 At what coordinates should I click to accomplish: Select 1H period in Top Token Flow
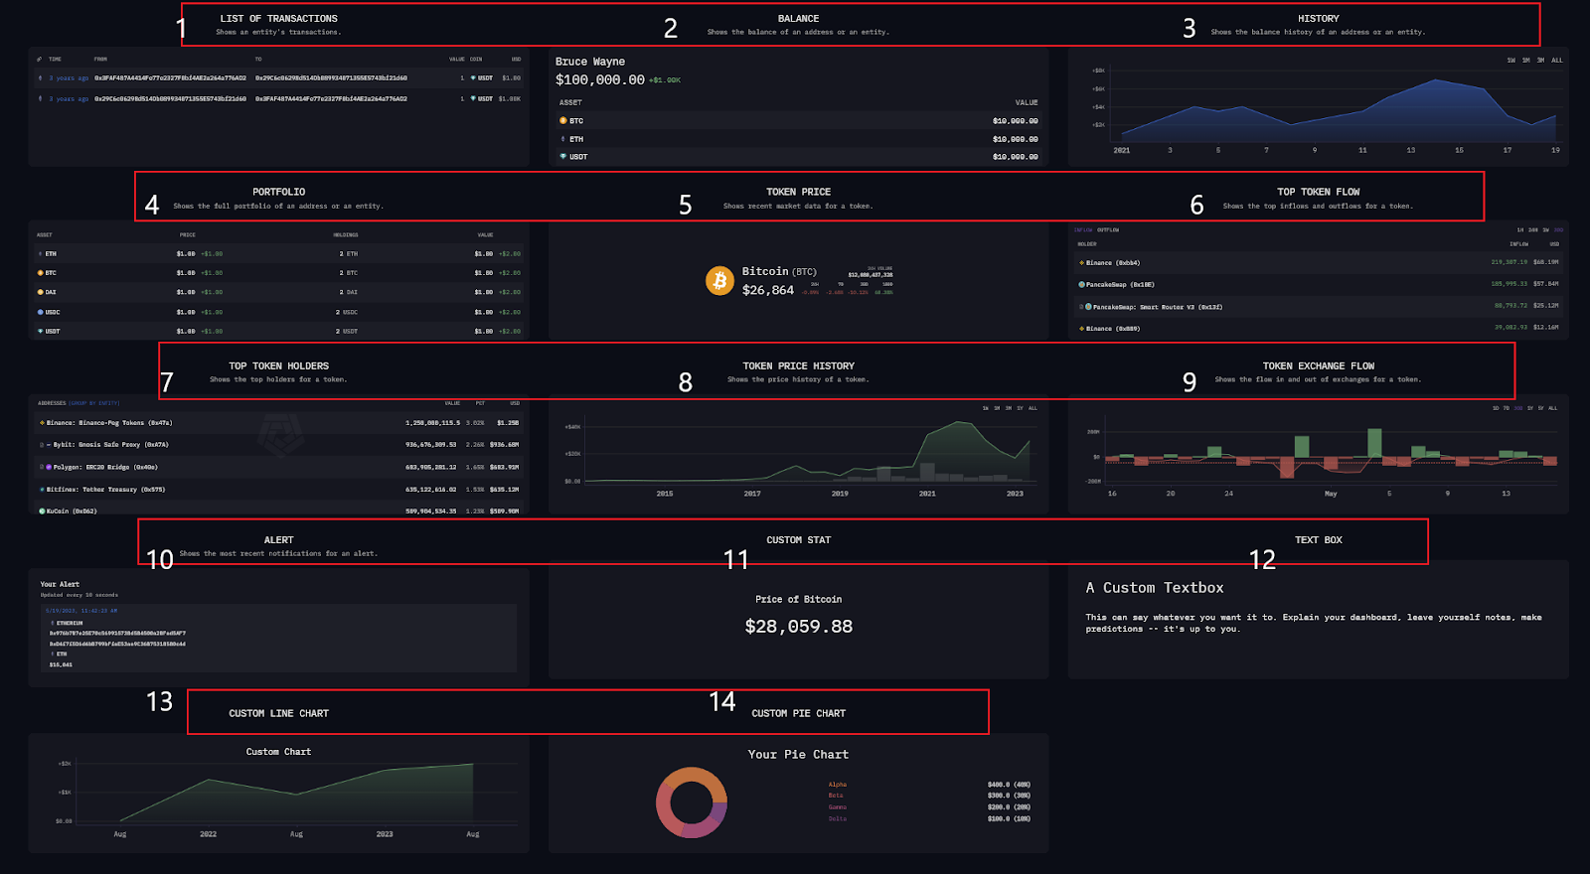click(x=1520, y=230)
